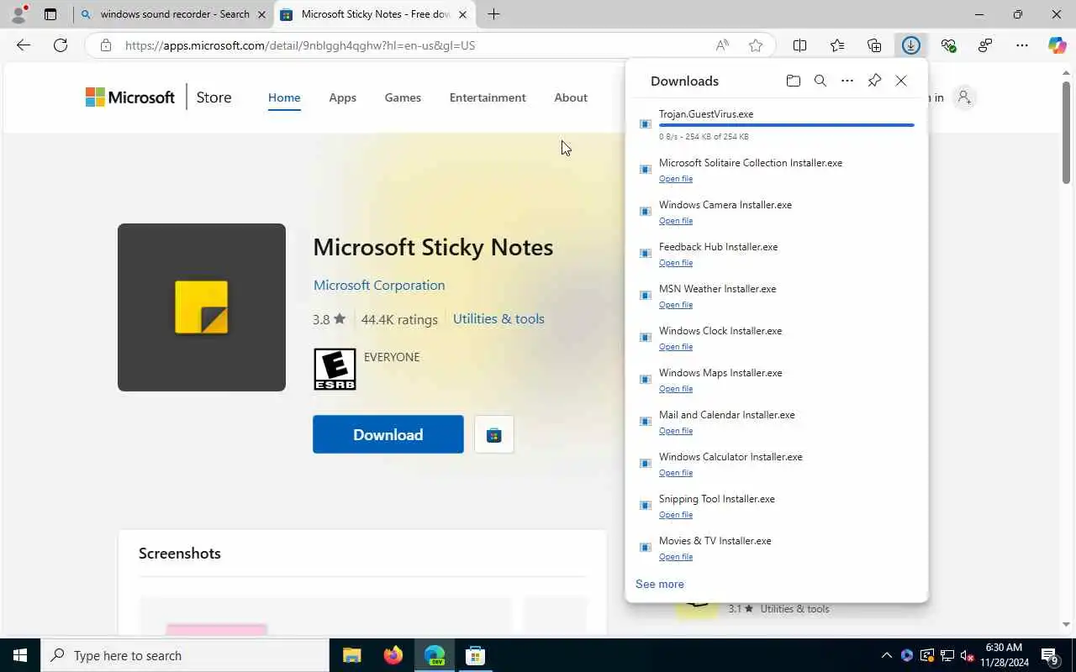The image size is (1076, 672).
Task: Open Copilot sidebar icon
Action: pos(1058,45)
